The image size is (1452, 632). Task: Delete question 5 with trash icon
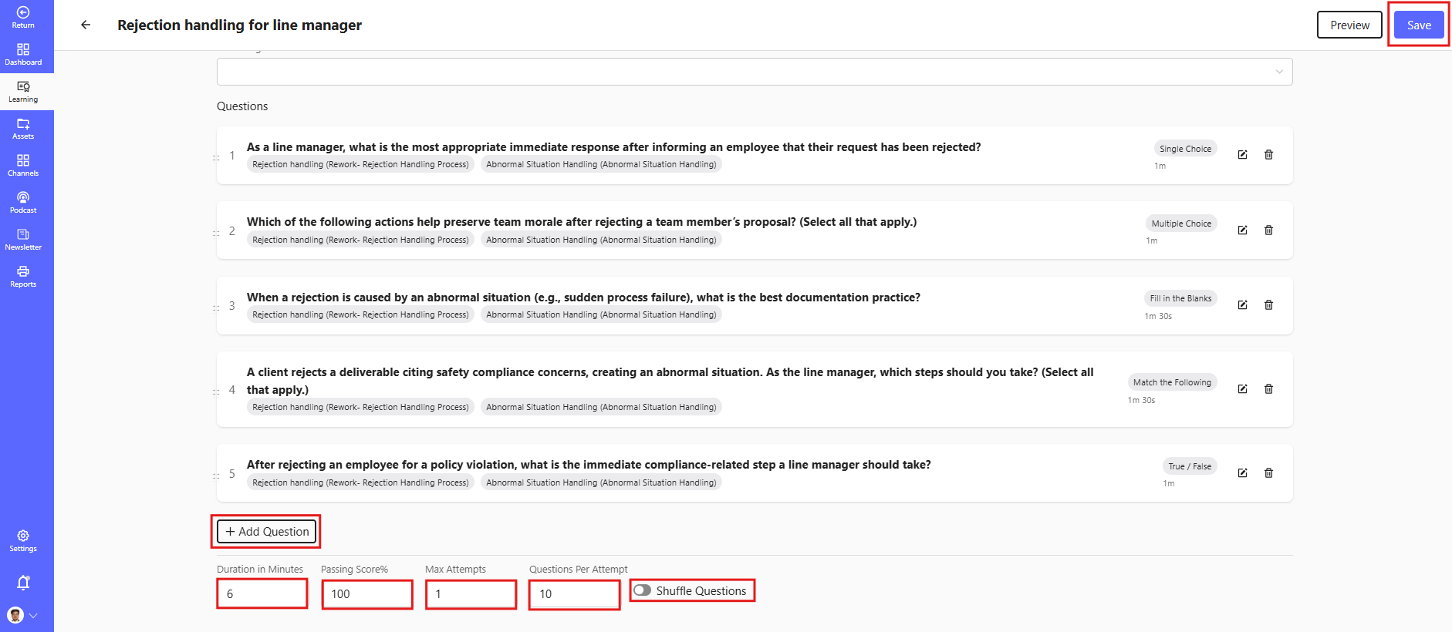point(1268,473)
